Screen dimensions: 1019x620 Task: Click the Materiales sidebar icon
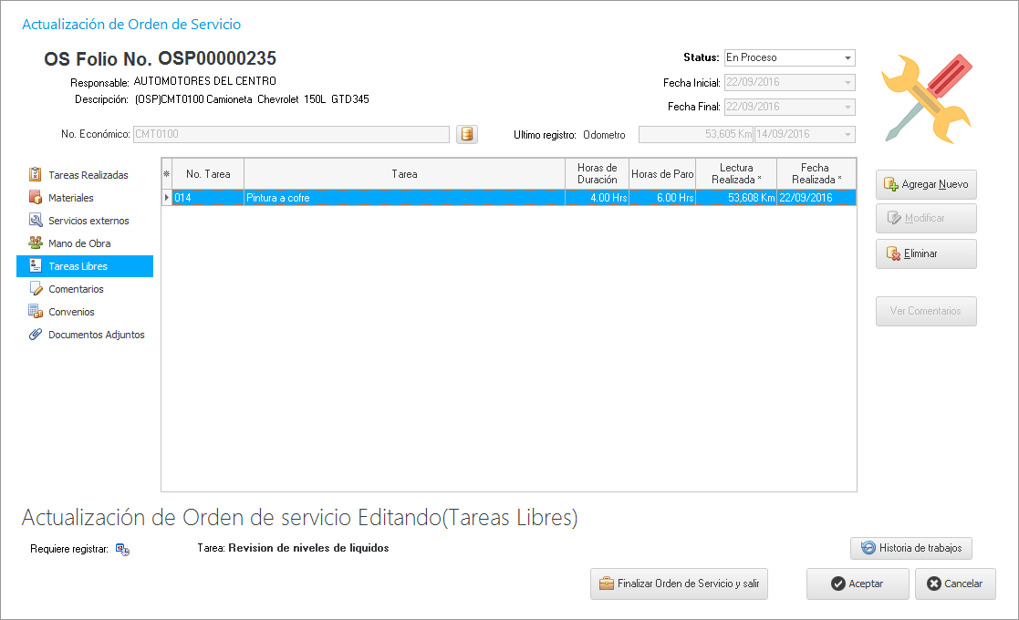coord(36,197)
